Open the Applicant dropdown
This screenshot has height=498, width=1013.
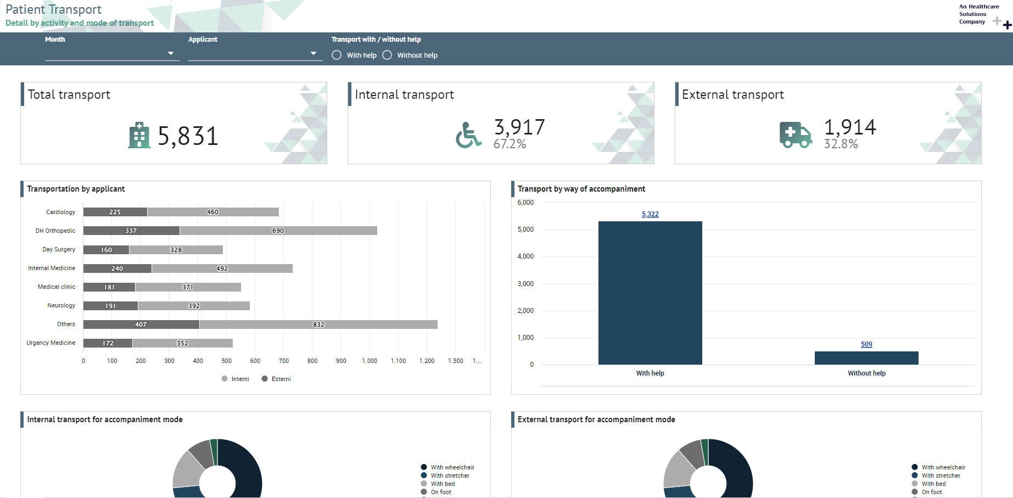click(255, 53)
